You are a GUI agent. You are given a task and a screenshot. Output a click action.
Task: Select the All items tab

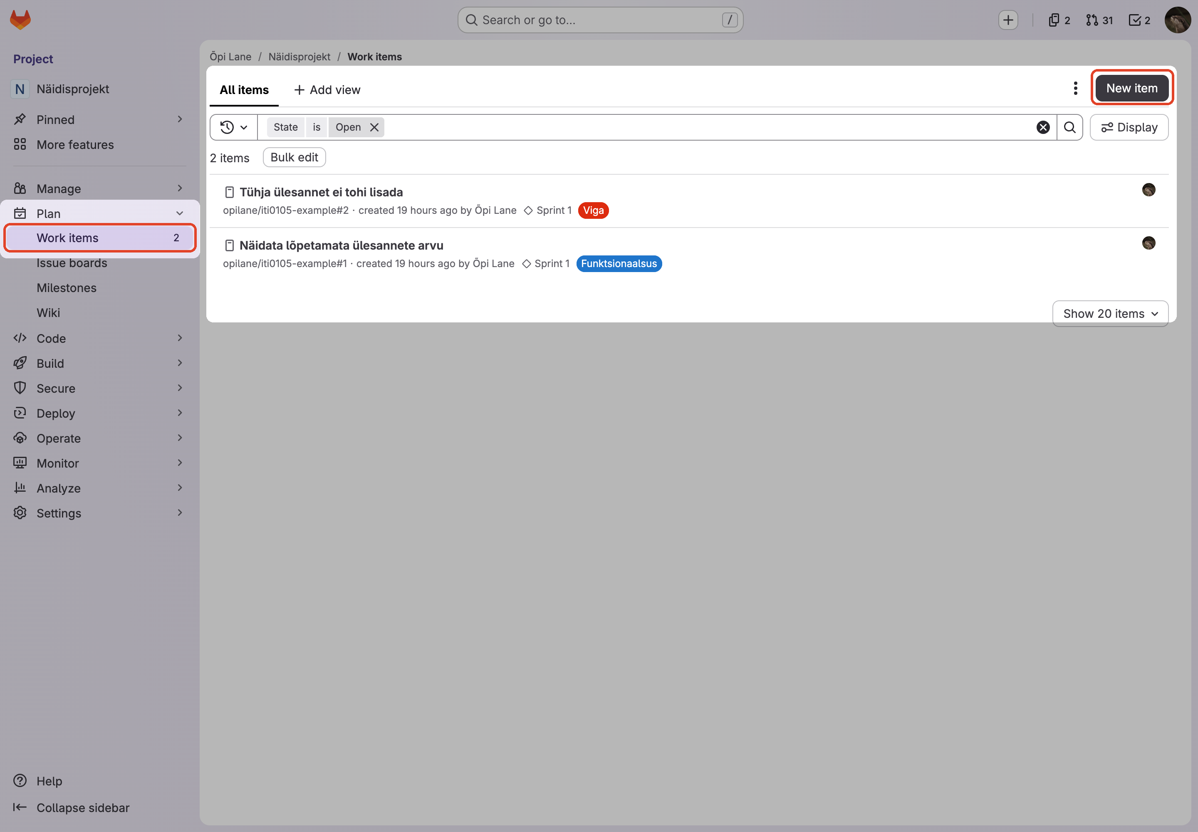244,90
